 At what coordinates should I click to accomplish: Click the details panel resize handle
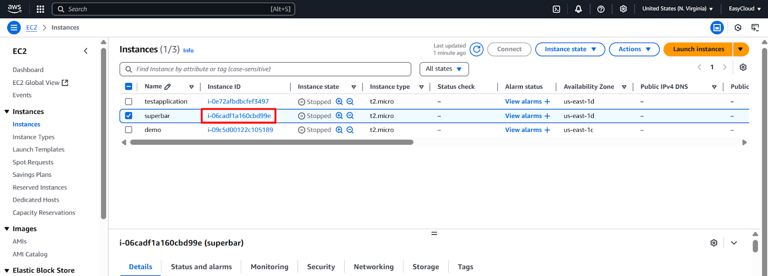pyautogui.click(x=434, y=233)
